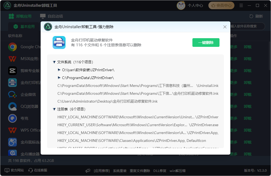
Task: Click 卸载 for WPS Office row
Action: coord(247,130)
